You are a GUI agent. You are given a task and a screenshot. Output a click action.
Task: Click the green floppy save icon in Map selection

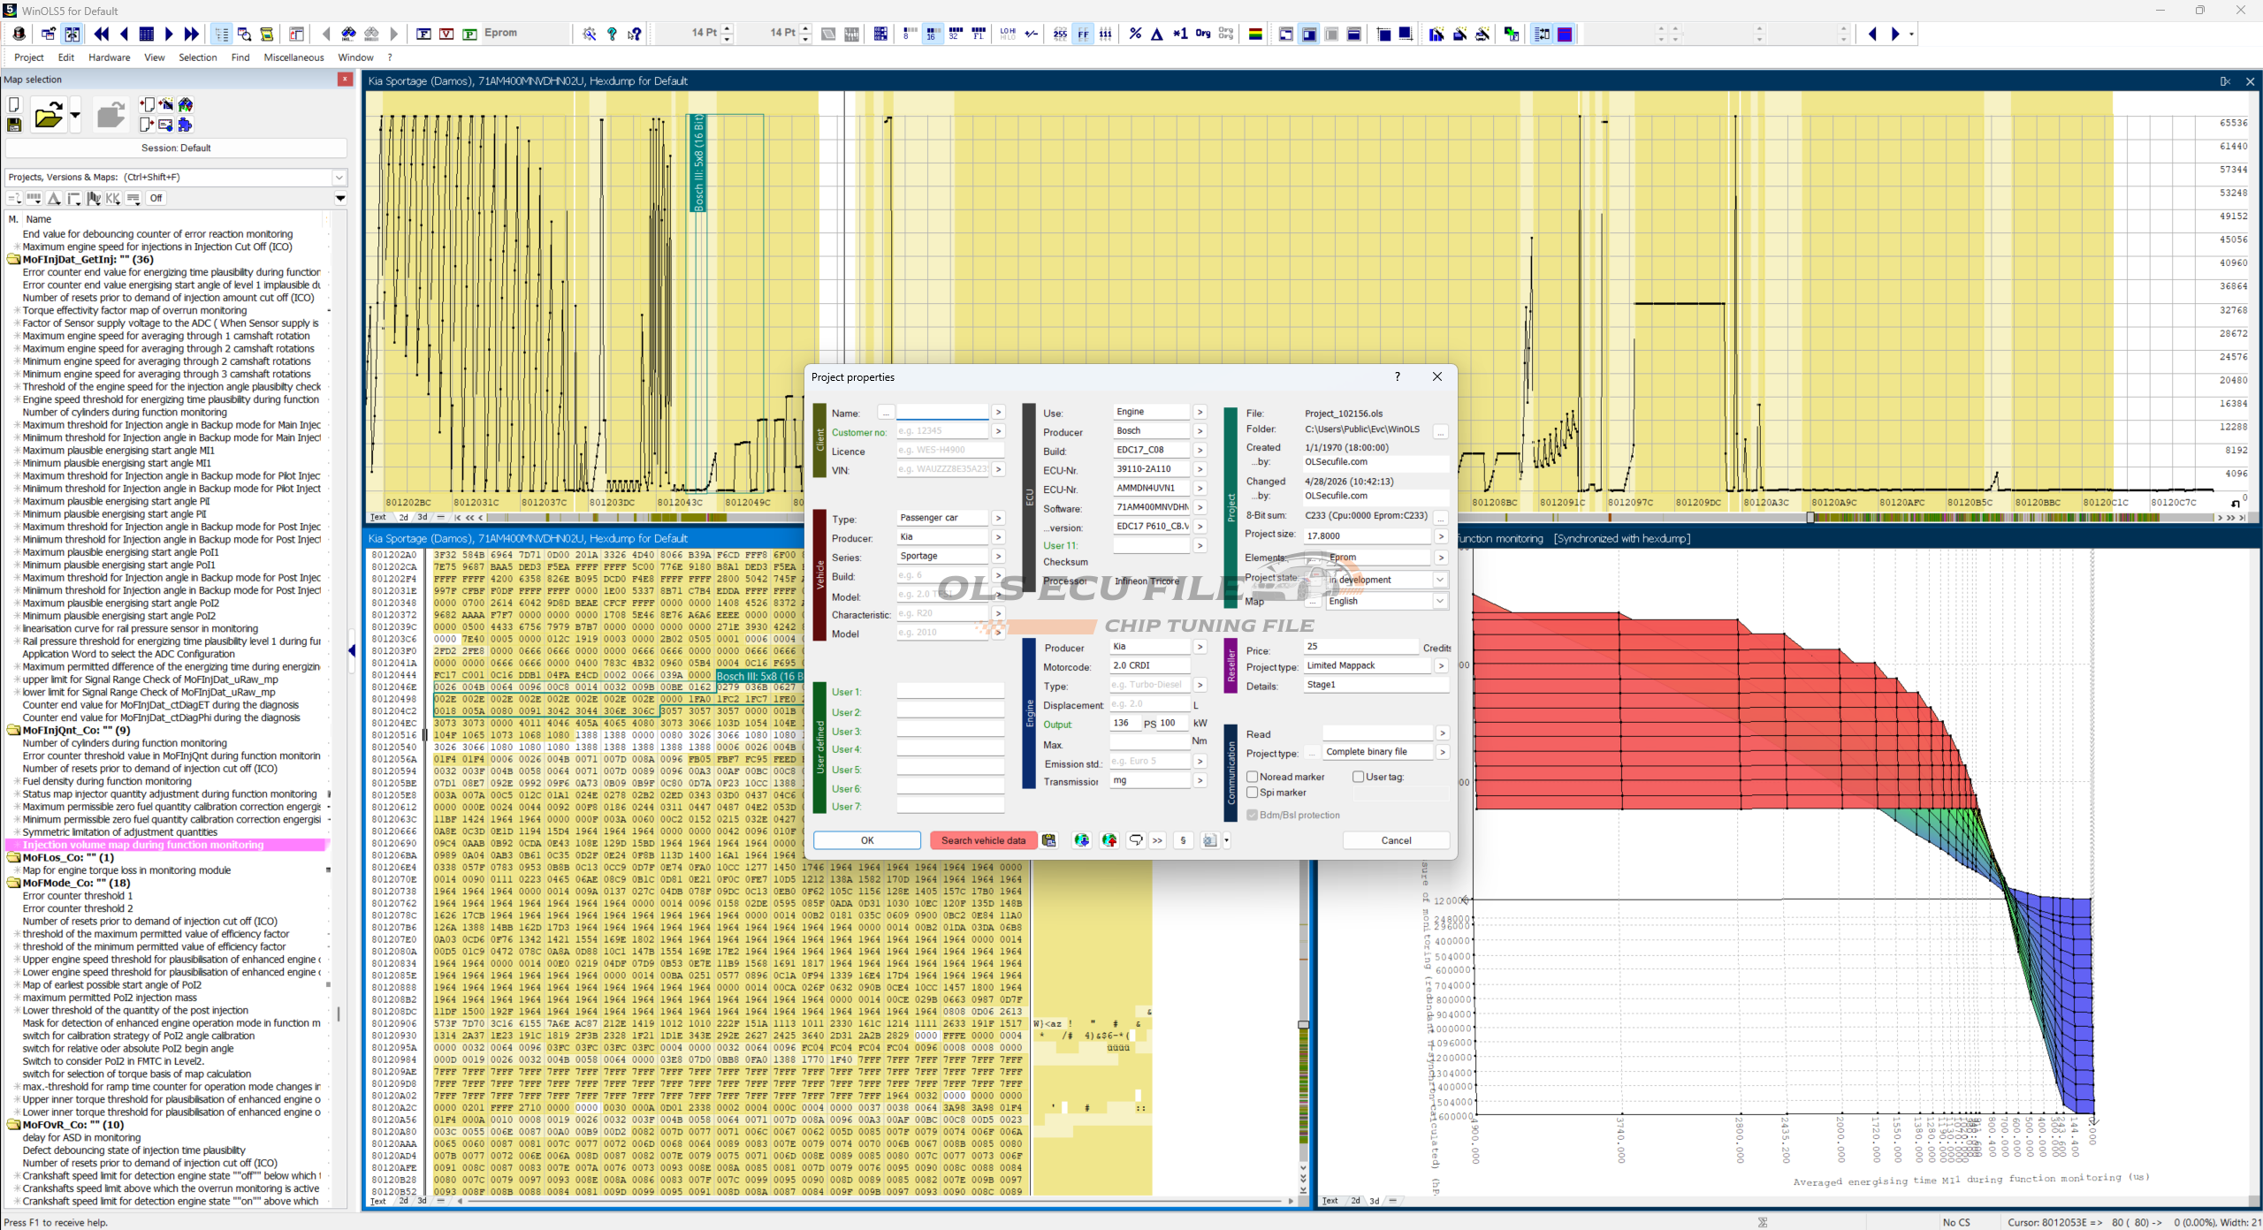click(x=14, y=125)
